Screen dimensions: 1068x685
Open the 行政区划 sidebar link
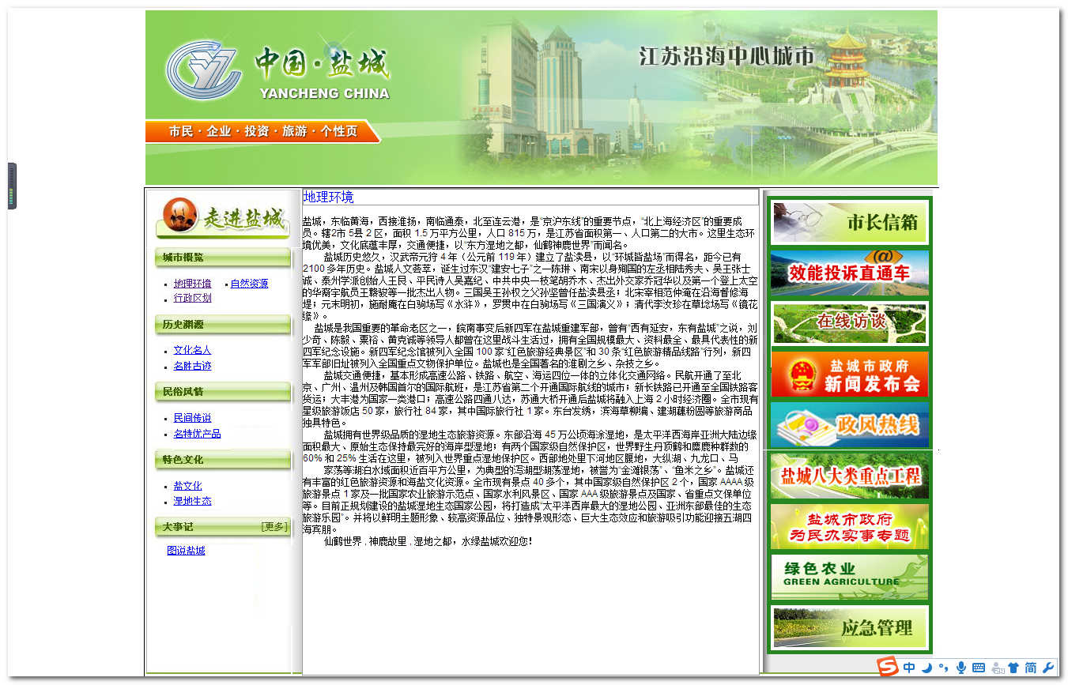(193, 298)
